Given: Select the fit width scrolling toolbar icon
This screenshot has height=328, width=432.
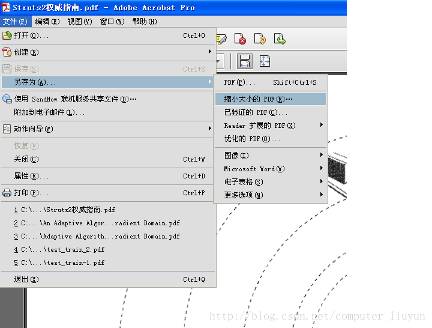Looking at the screenshot, I should tap(245, 61).
